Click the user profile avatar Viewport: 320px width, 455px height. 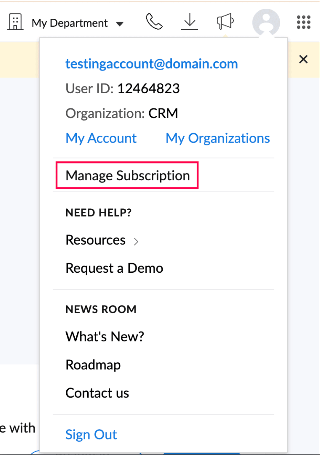(266, 22)
